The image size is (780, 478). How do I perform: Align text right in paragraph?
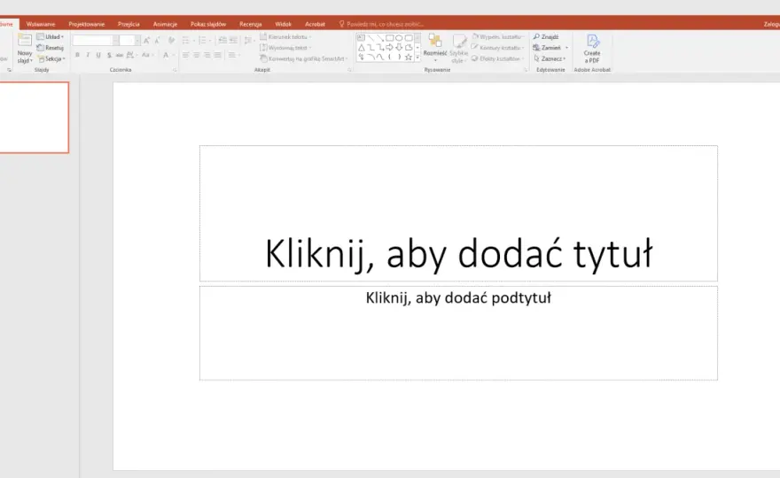click(x=207, y=55)
